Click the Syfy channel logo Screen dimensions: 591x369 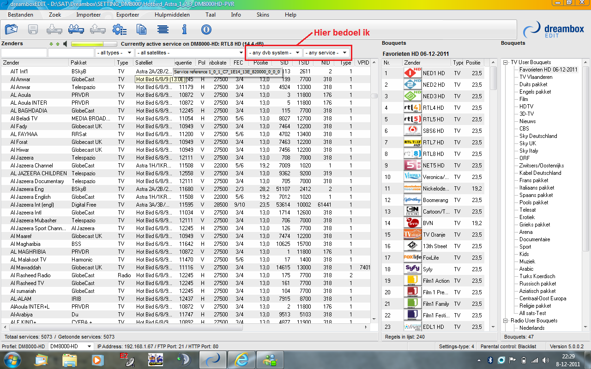412,269
